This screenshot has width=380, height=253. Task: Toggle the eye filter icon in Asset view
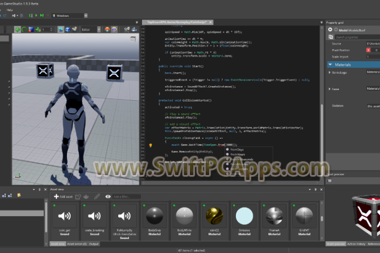[108, 197]
